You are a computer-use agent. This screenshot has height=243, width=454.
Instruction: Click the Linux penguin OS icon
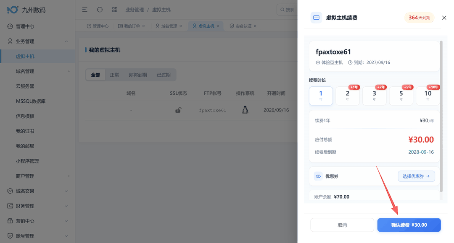click(245, 110)
